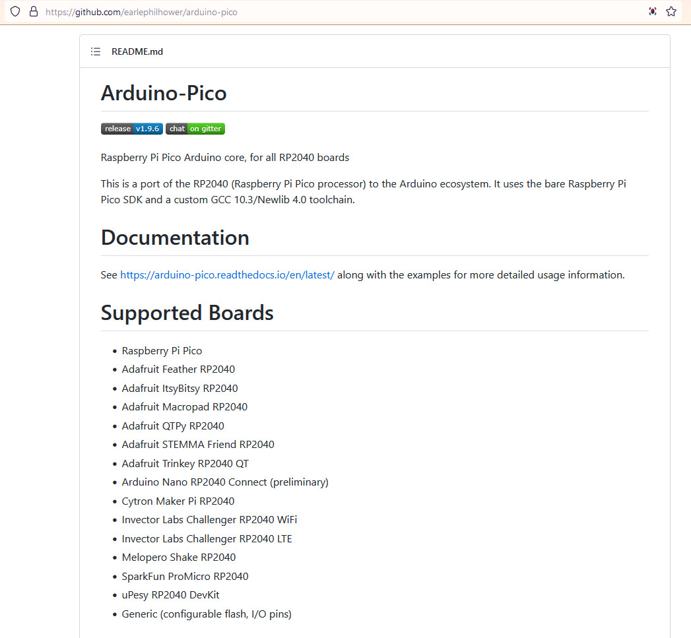Click the text 'Raspberry Pi Pico Arduino core, for all RP2040 boards'
The height and width of the screenshot is (638, 691).
click(x=225, y=157)
